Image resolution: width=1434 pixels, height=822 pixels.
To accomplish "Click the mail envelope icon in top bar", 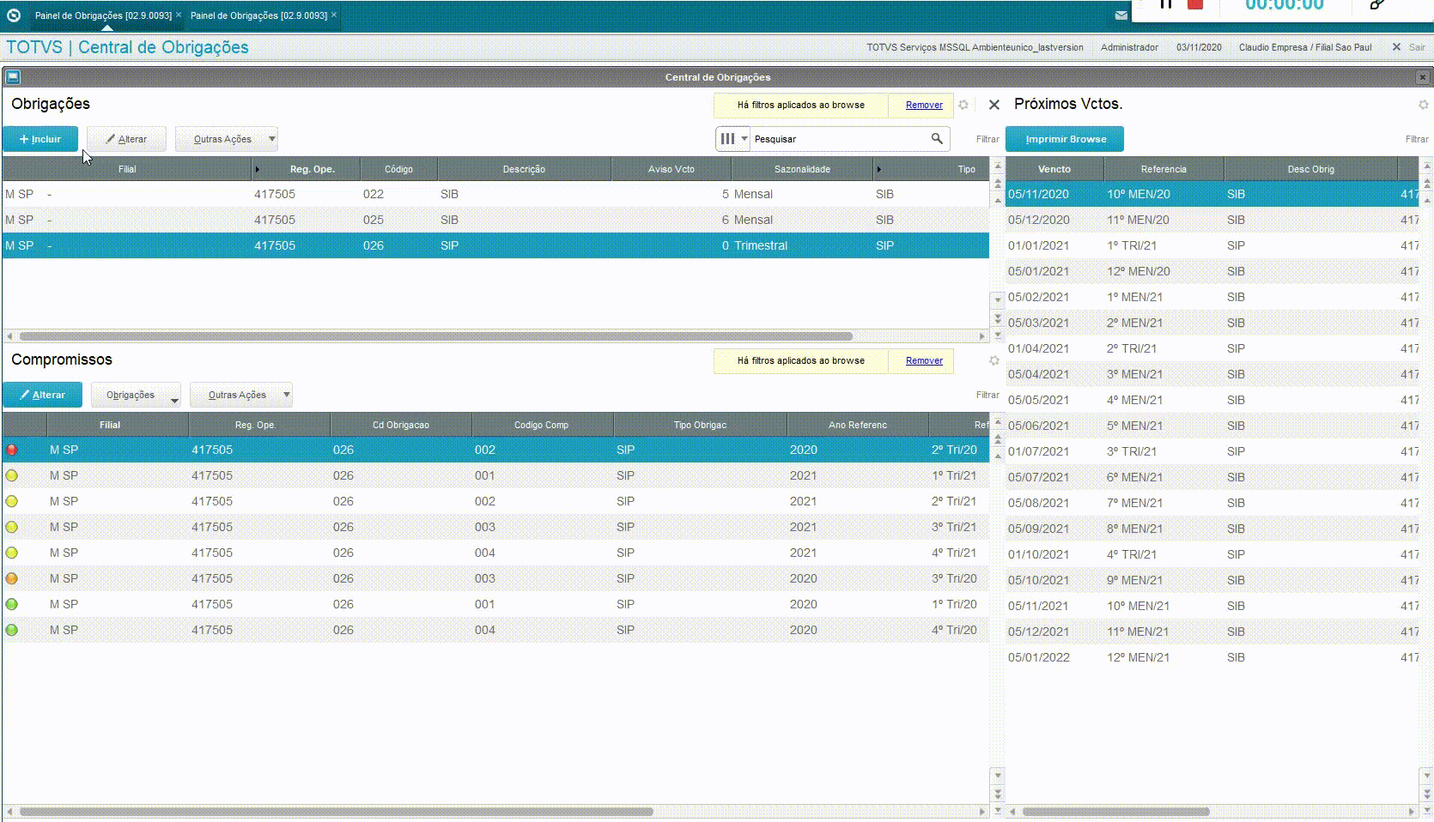I will click(1121, 15).
